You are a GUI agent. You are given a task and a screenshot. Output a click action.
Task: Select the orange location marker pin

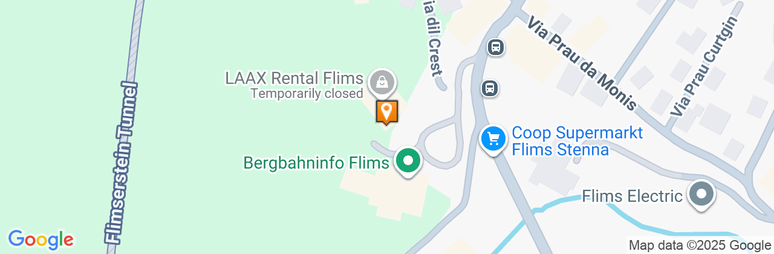(387, 112)
